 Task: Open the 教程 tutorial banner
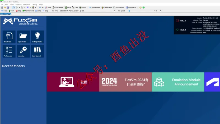tap(73, 82)
